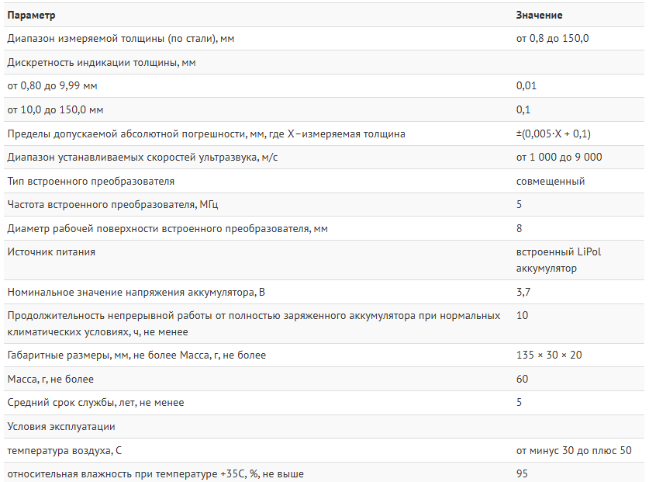Select the "от 0,8 до 150,0" value cell
This screenshot has width=649, height=482.
pos(552,38)
